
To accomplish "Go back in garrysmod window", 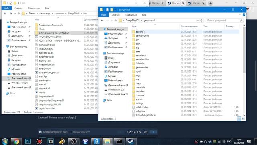I will [102, 21].
